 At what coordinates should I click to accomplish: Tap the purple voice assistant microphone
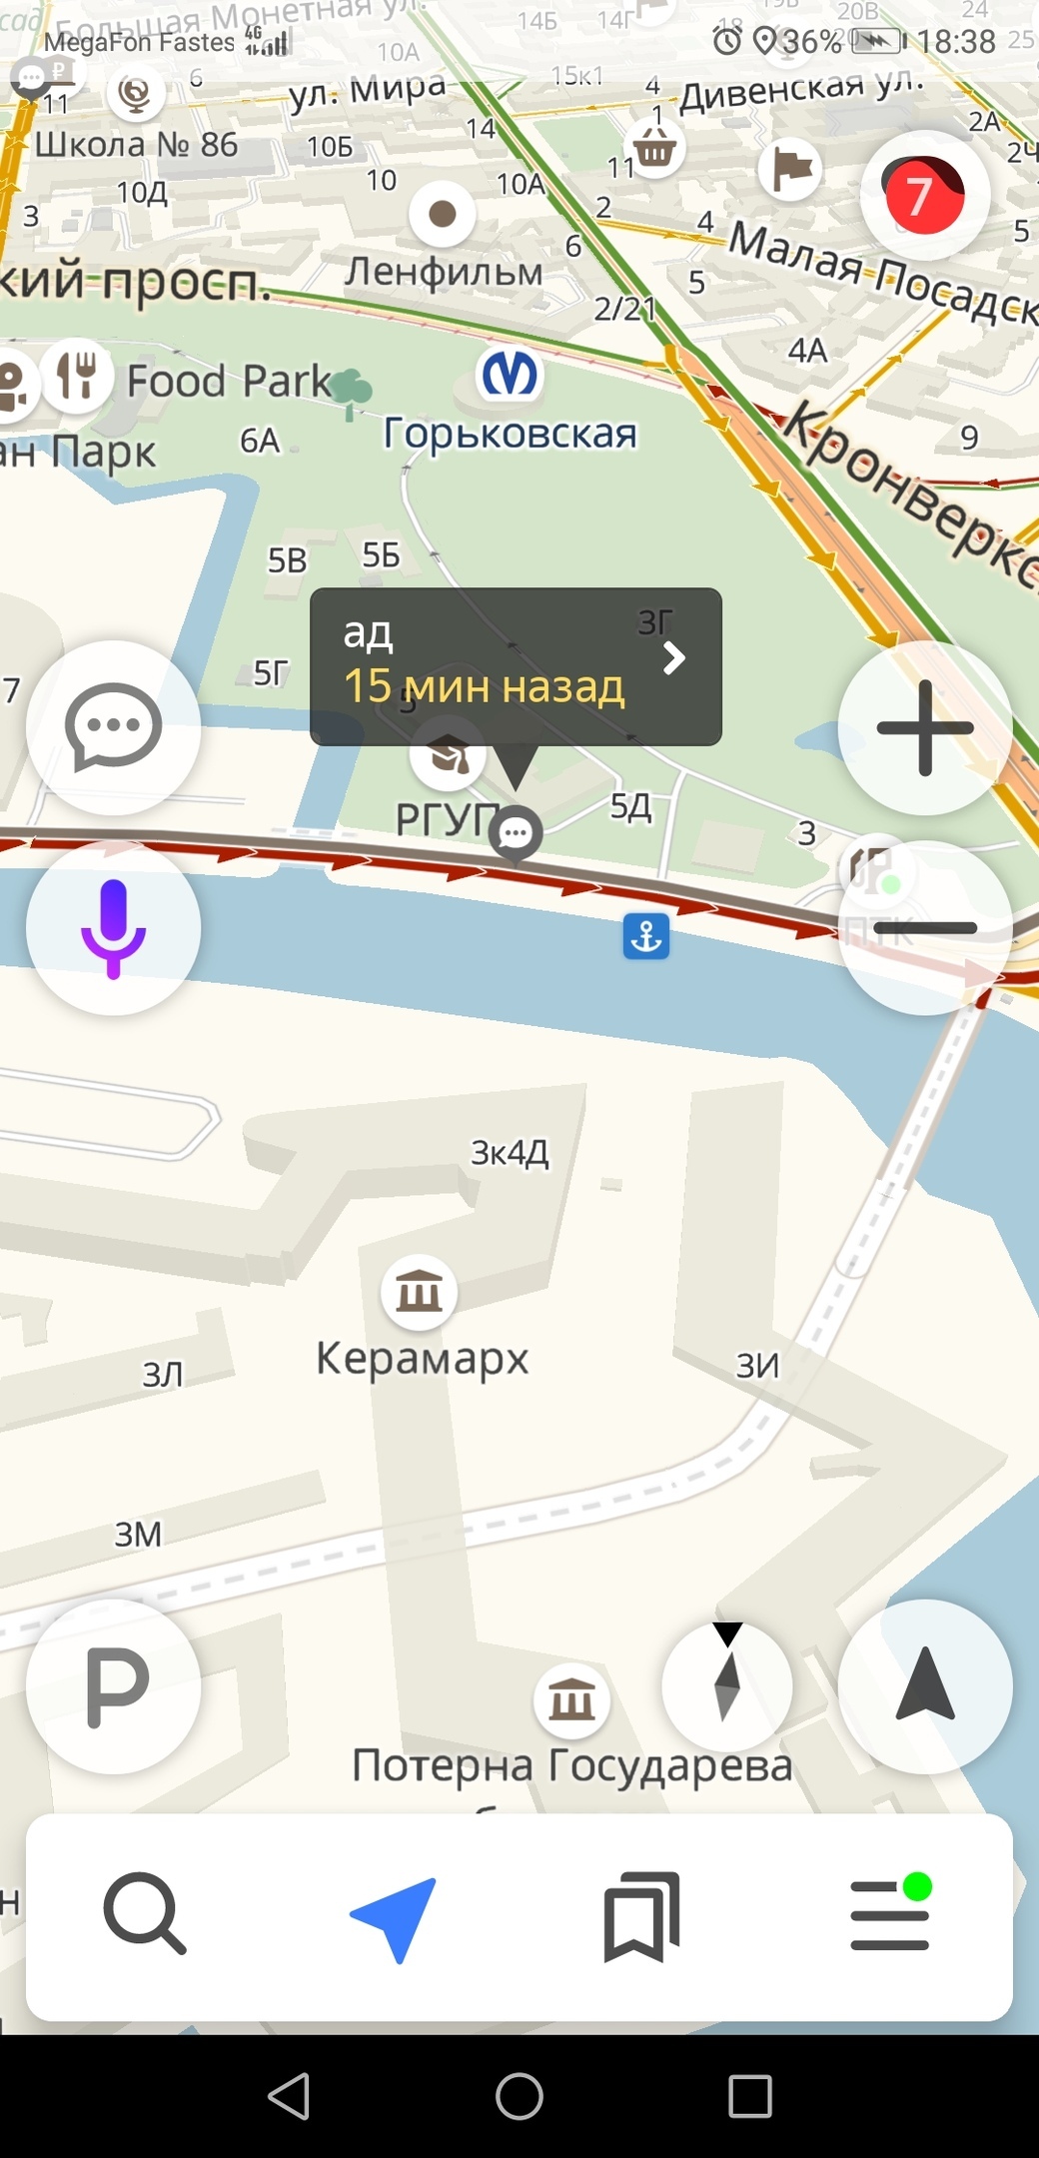[x=113, y=928]
